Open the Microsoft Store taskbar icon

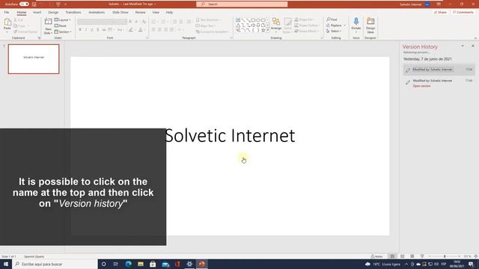tap(153, 264)
